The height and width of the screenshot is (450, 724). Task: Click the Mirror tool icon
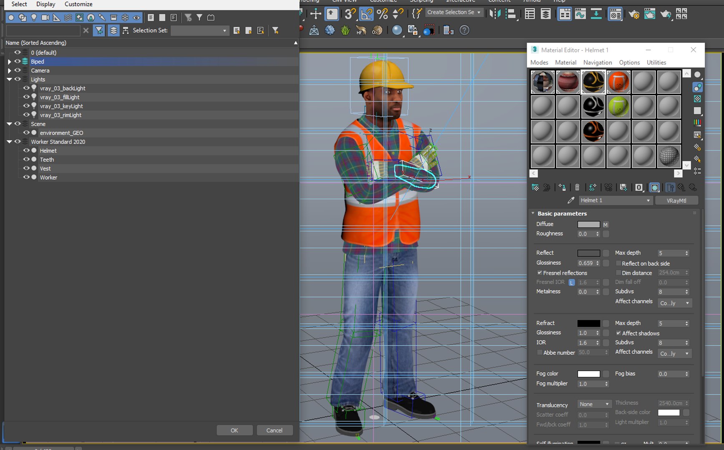(x=495, y=14)
